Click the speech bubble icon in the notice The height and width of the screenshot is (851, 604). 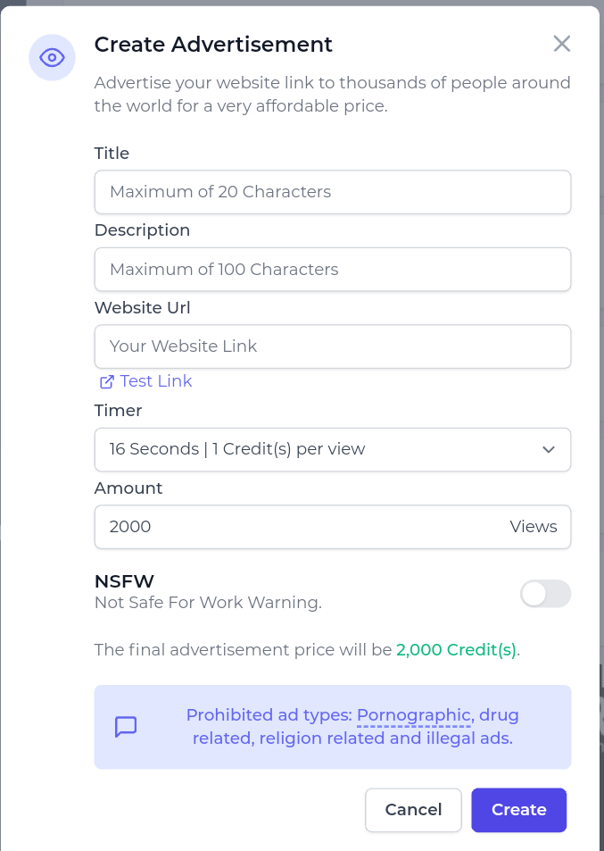126,727
